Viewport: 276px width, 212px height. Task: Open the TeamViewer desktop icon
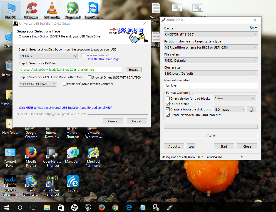click(93, 10)
